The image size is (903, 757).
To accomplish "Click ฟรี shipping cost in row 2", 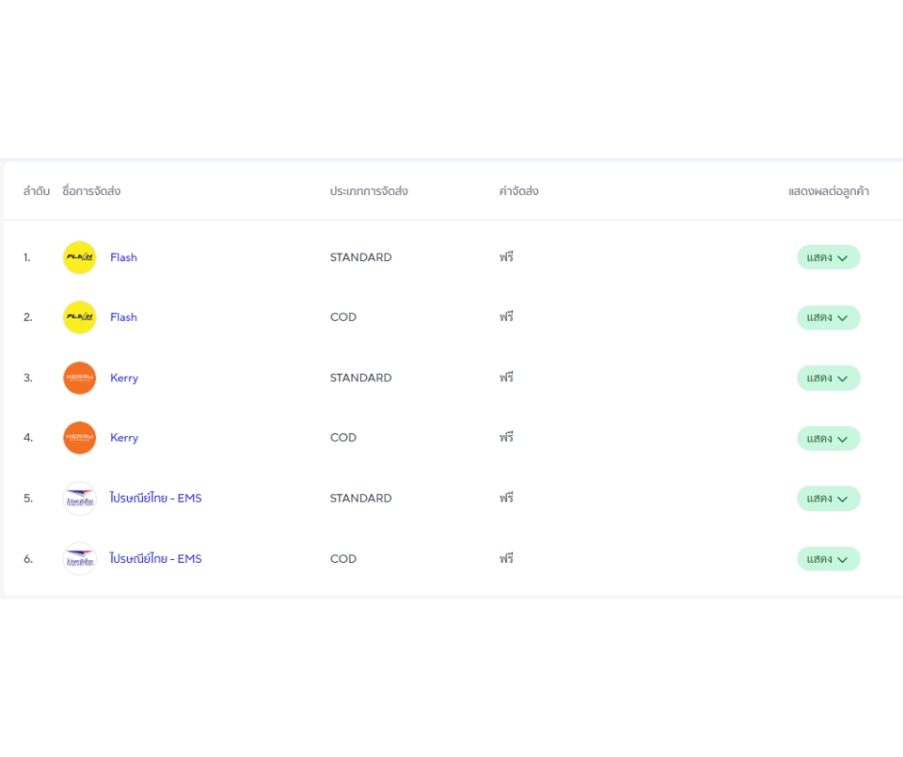I will [506, 316].
